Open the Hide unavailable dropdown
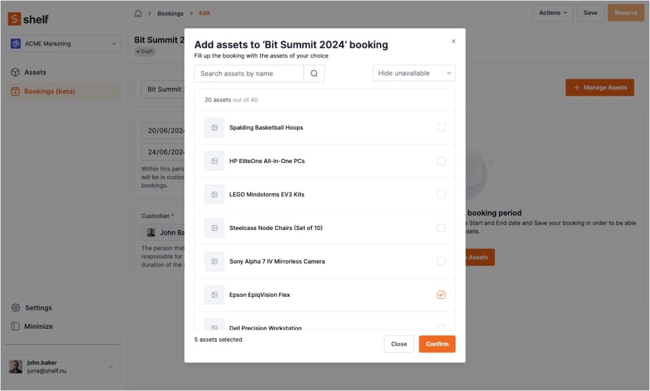Image resolution: width=650 pixels, height=391 pixels. 414,73
